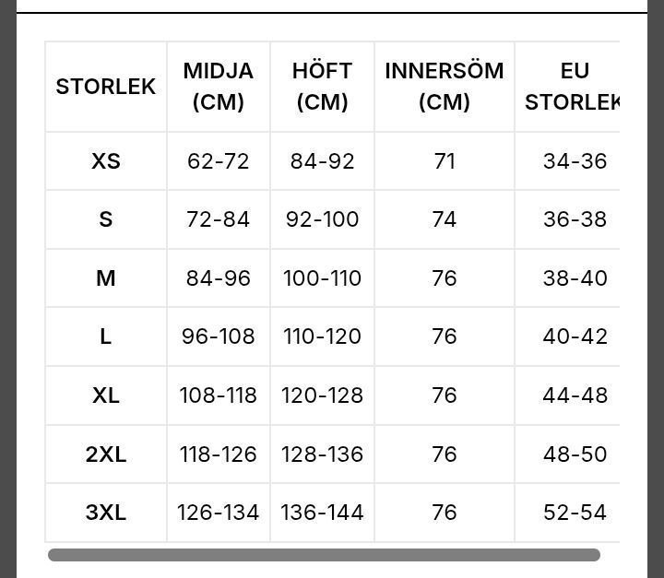This screenshot has width=664, height=578.
Task: Select the M size row label
Action: 106,278
